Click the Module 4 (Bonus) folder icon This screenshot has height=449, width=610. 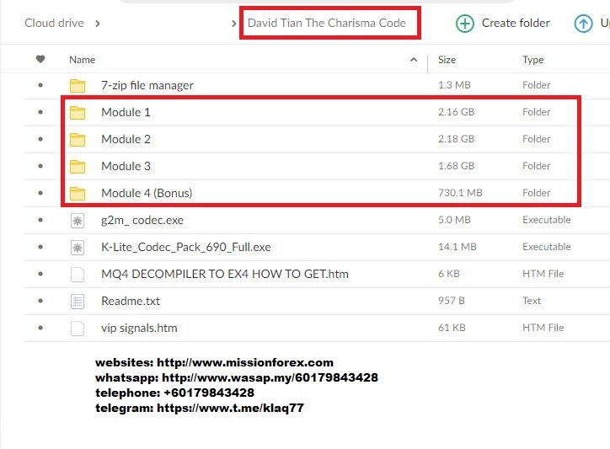point(78,194)
